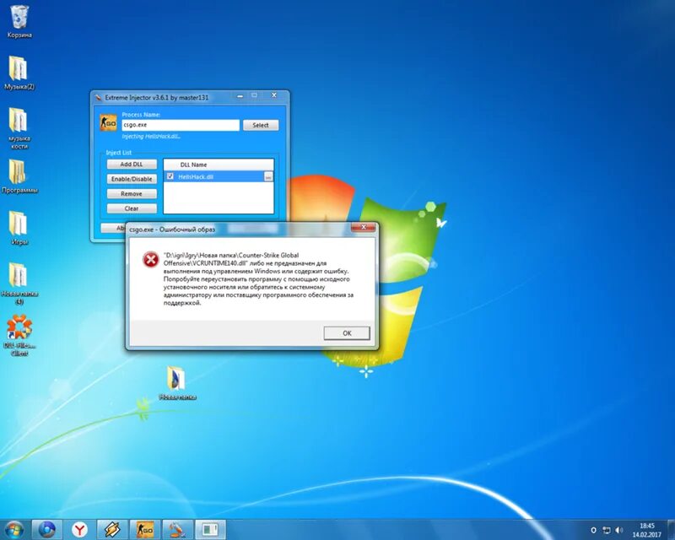Click the volume icon in the system tray

tap(619, 530)
